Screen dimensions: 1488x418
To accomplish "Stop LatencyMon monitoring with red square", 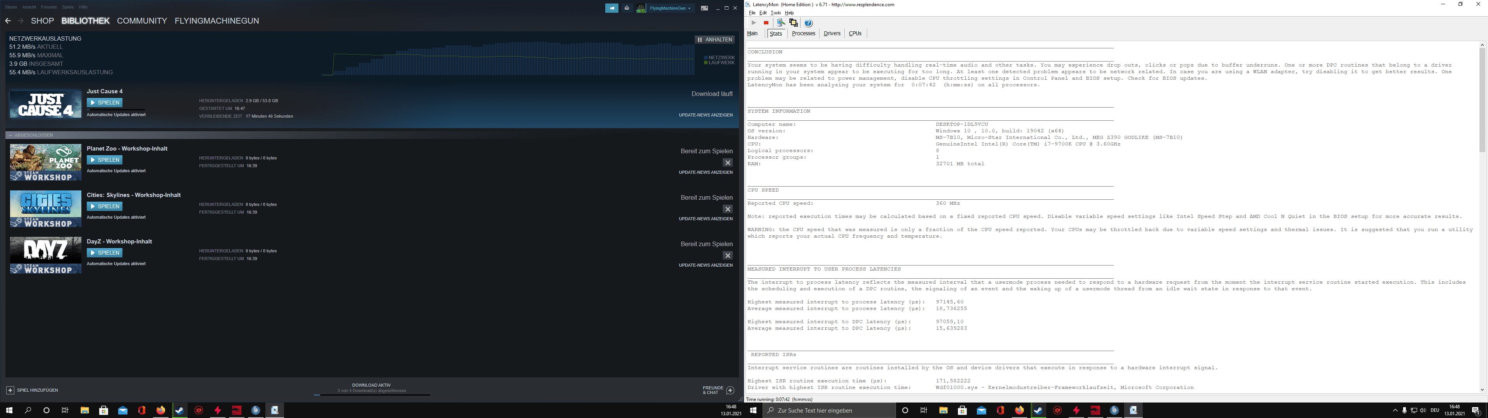I will pos(766,22).
